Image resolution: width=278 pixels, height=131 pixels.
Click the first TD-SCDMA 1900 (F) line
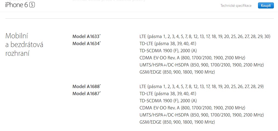[x=168, y=51]
